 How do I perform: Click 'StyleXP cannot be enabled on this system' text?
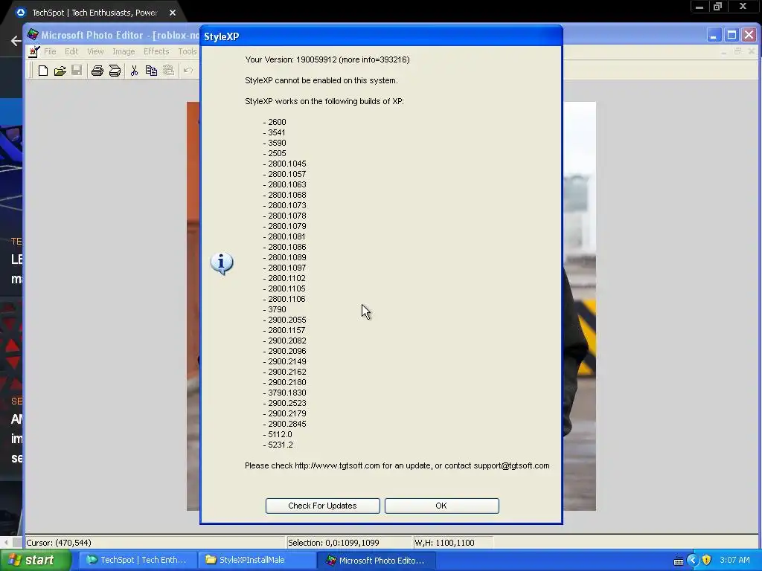[x=321, y=80]
